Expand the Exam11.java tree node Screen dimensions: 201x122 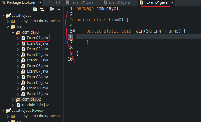click(x=18, y=94)
